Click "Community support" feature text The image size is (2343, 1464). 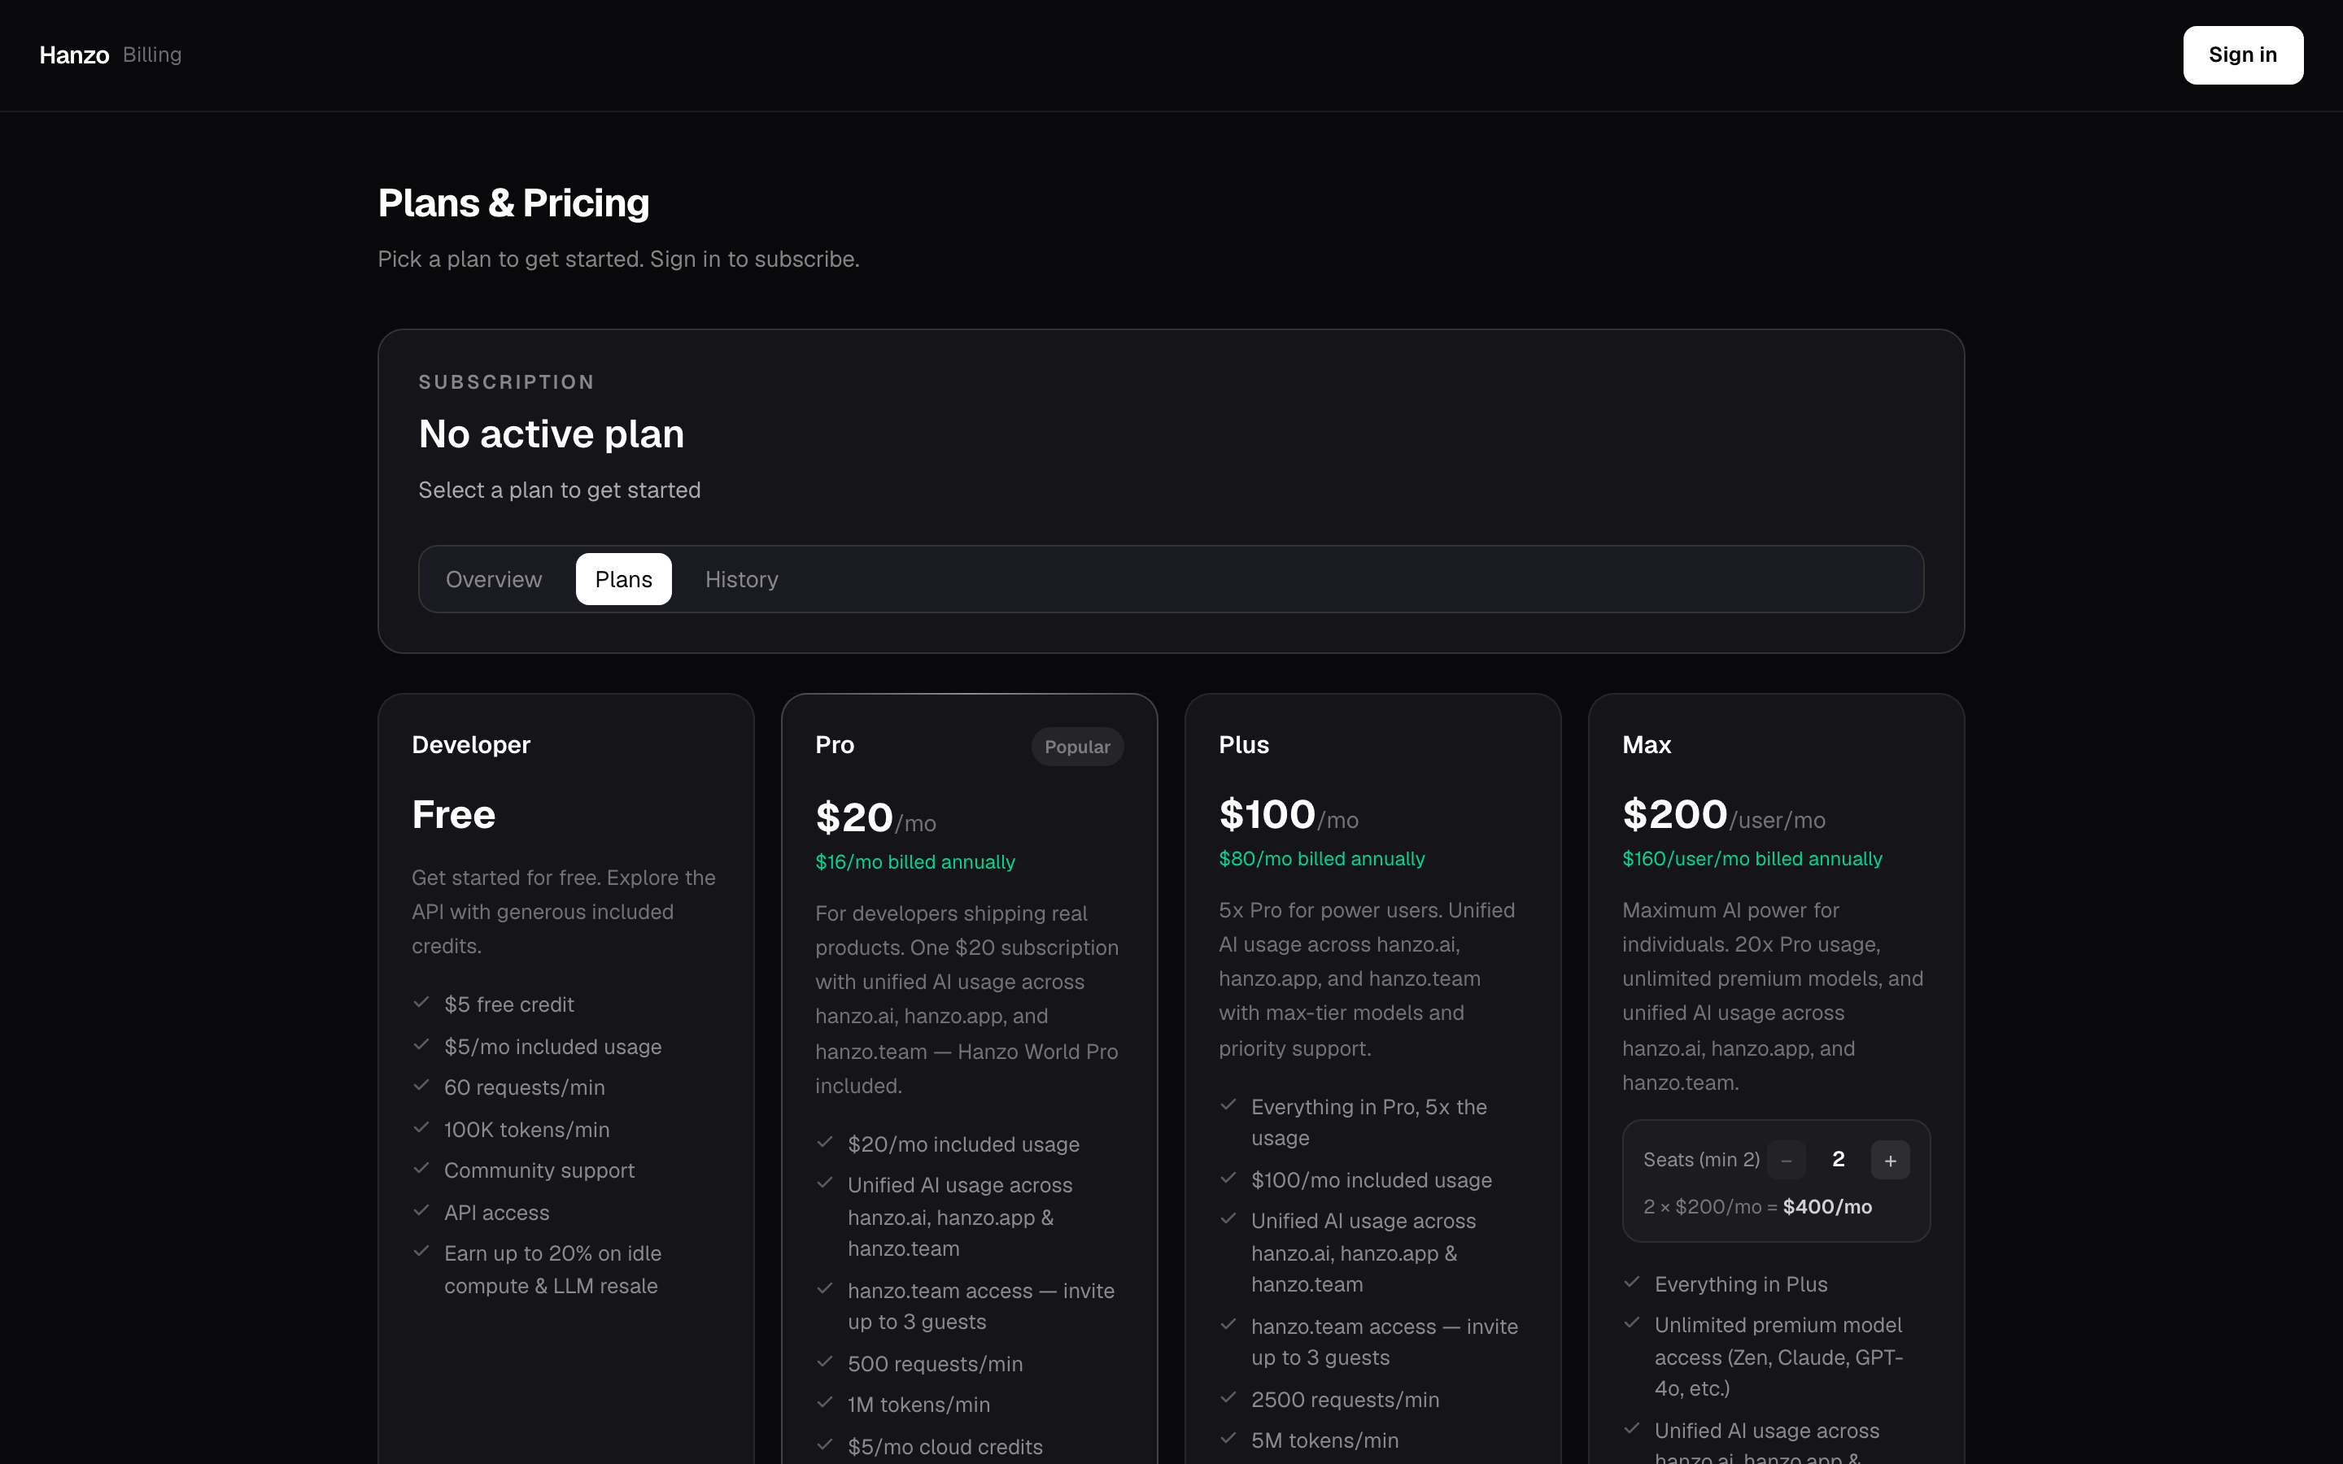click(x=539, y=1170)
